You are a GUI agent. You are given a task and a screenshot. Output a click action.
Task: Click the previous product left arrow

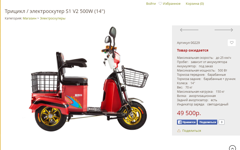tap(189, 30)
